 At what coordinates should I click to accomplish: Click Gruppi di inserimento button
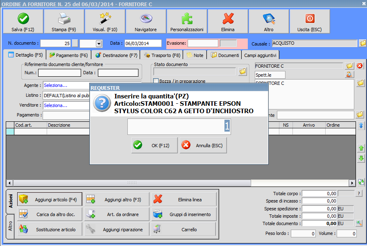click(x=184, y=214)
